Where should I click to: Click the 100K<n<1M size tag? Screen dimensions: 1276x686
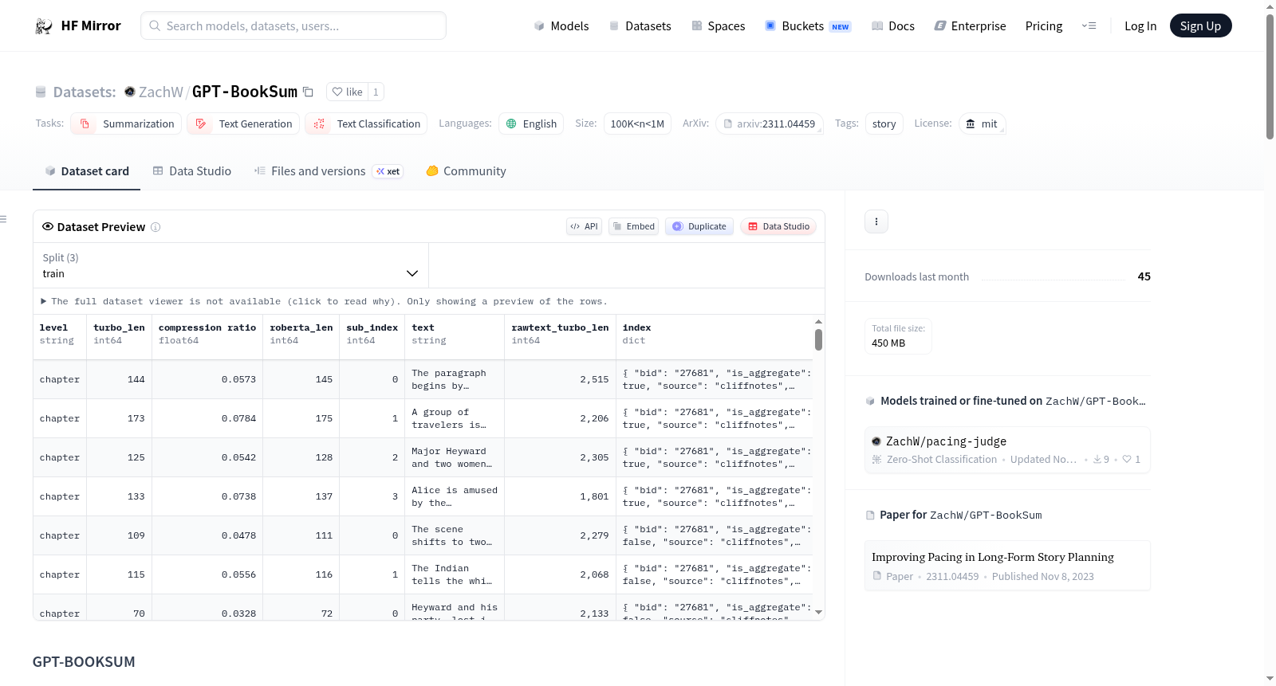coord(637,123)
